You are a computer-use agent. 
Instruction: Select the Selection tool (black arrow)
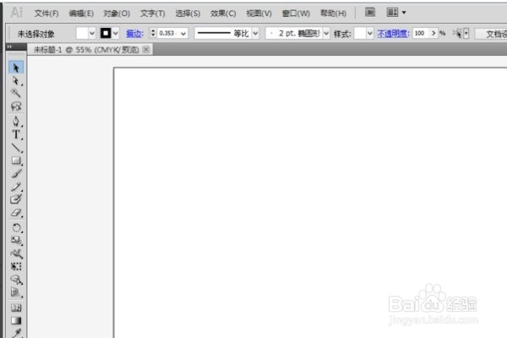pyautogui.click(x=16, y=68)
